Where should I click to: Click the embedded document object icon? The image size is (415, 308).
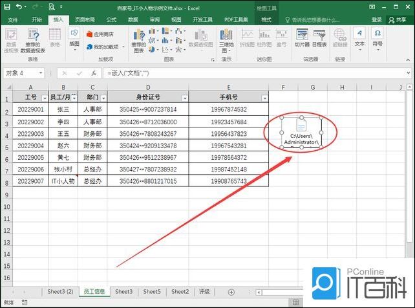point(301,126)
